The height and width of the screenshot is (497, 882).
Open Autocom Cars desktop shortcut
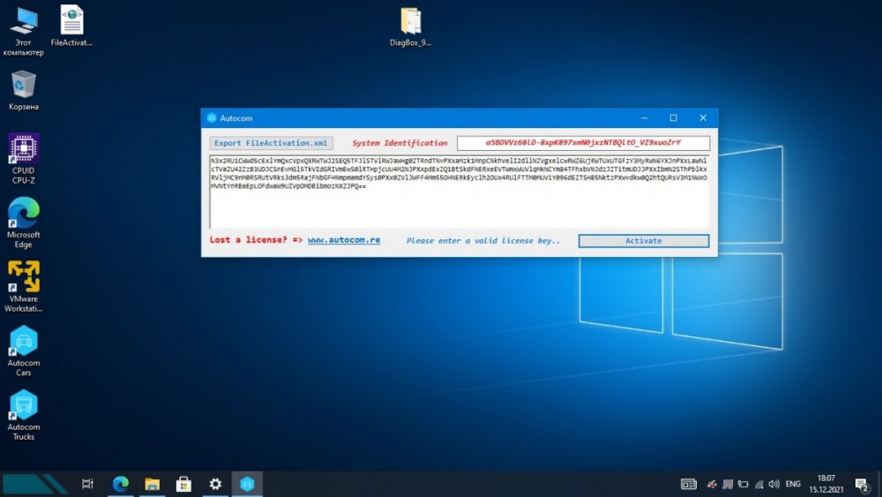point(24,343)
